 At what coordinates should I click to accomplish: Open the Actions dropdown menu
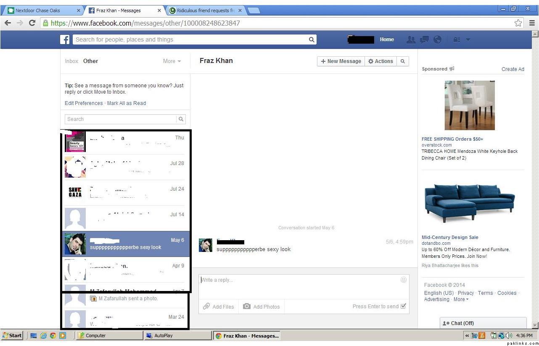click(x=380, y=61)
